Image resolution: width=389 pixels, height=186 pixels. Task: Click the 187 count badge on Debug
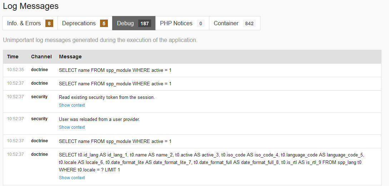[x=145, y=23]
